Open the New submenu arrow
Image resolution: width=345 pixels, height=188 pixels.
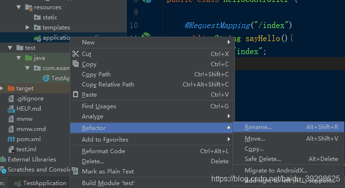click(229, 42)
